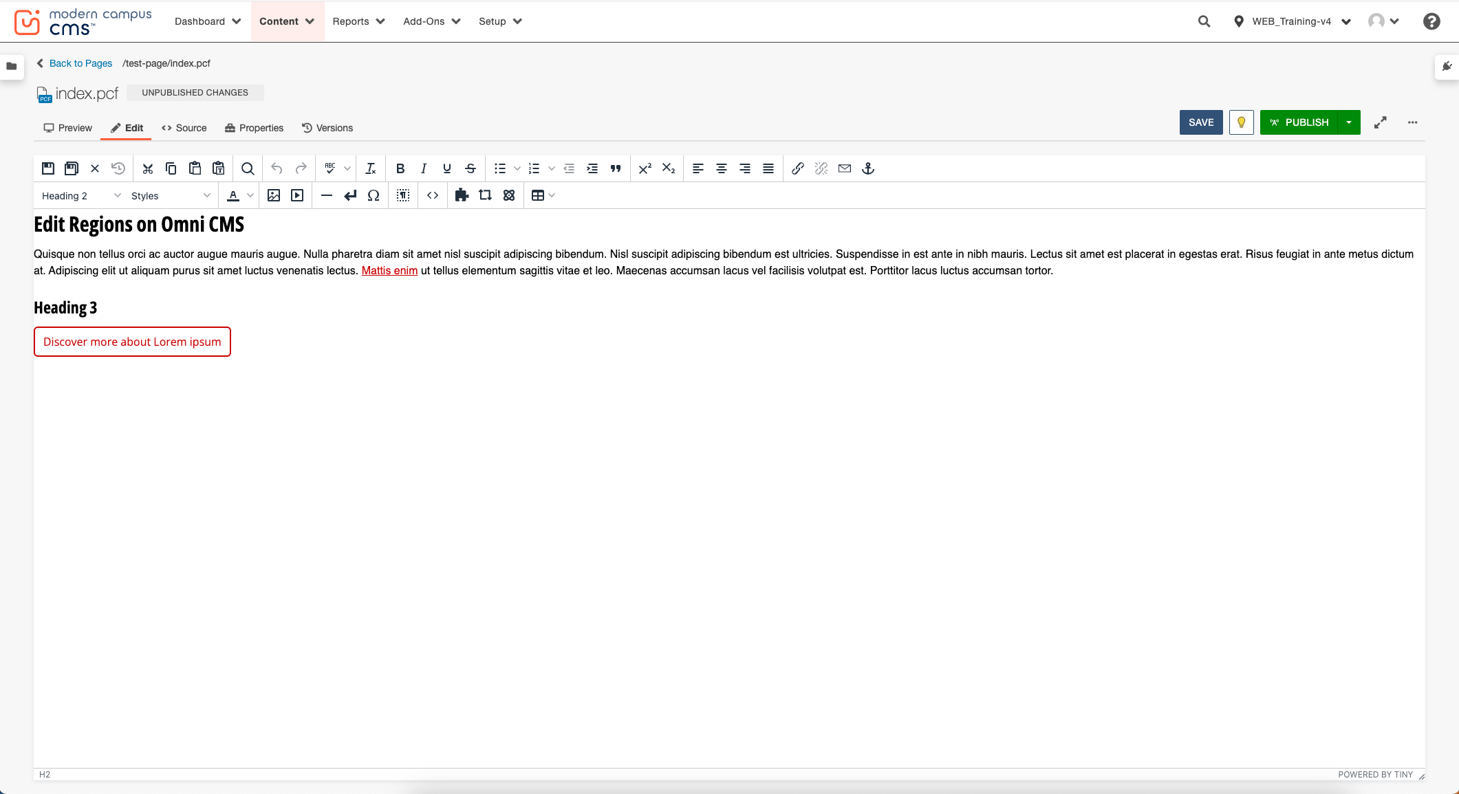
Task: Open the table insert dropdown
Action: 543,196
